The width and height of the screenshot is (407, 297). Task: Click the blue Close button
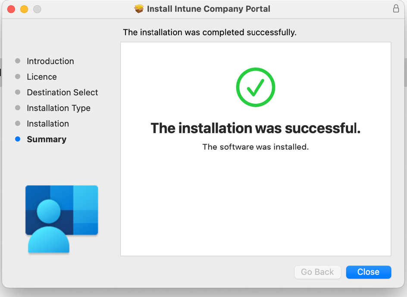369,272
